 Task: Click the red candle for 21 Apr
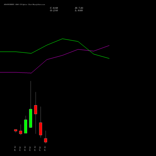point(21,132)
